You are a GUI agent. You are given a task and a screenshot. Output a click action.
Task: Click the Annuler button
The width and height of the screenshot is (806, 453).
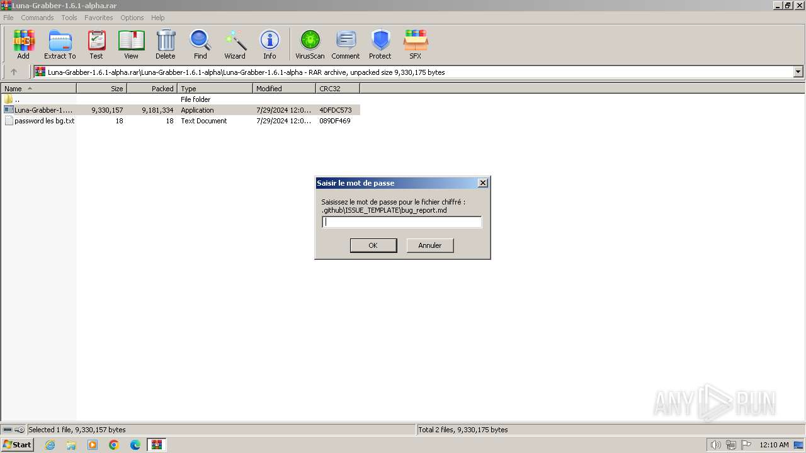[430, 245]
